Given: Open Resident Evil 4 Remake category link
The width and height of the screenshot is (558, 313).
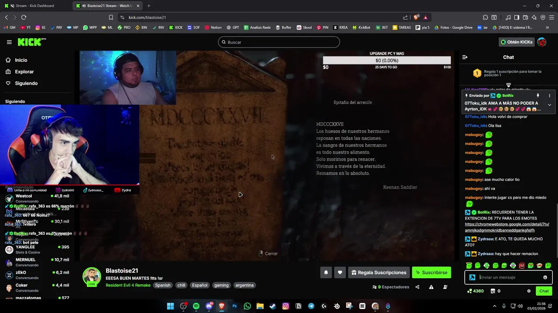Looking at the screenshot, I should (x=128, y=285).
